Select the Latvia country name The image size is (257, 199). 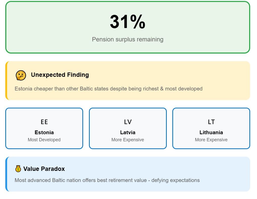(128, 132)
